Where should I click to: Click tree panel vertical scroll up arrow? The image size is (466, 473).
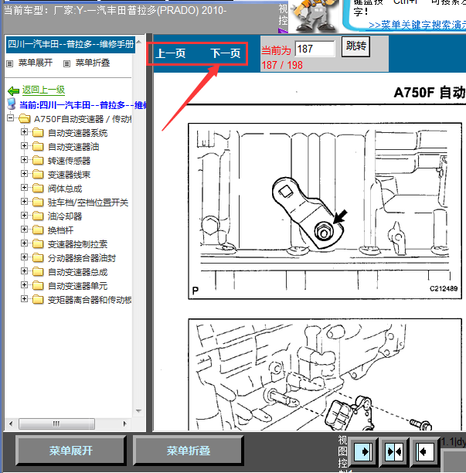139,41
